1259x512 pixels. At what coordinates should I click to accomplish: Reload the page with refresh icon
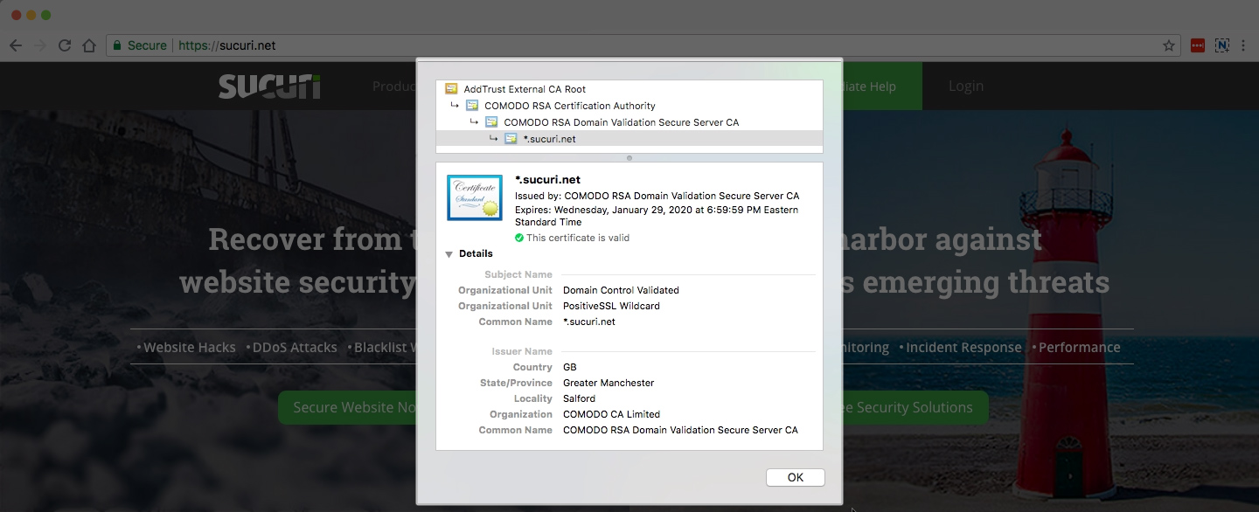coord(65,45)
